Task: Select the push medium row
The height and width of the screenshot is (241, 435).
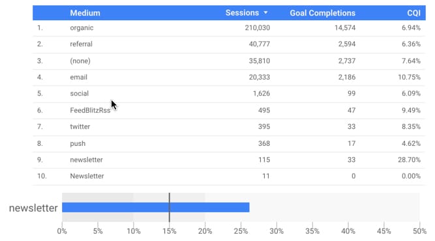Action: (229, 143)
